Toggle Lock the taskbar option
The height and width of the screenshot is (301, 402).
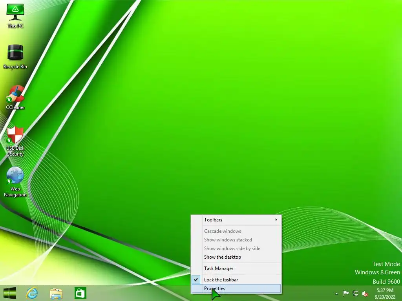[236, 280]
